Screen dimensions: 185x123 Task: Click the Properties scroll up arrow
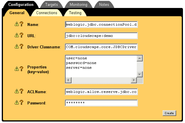coord(140,58)
